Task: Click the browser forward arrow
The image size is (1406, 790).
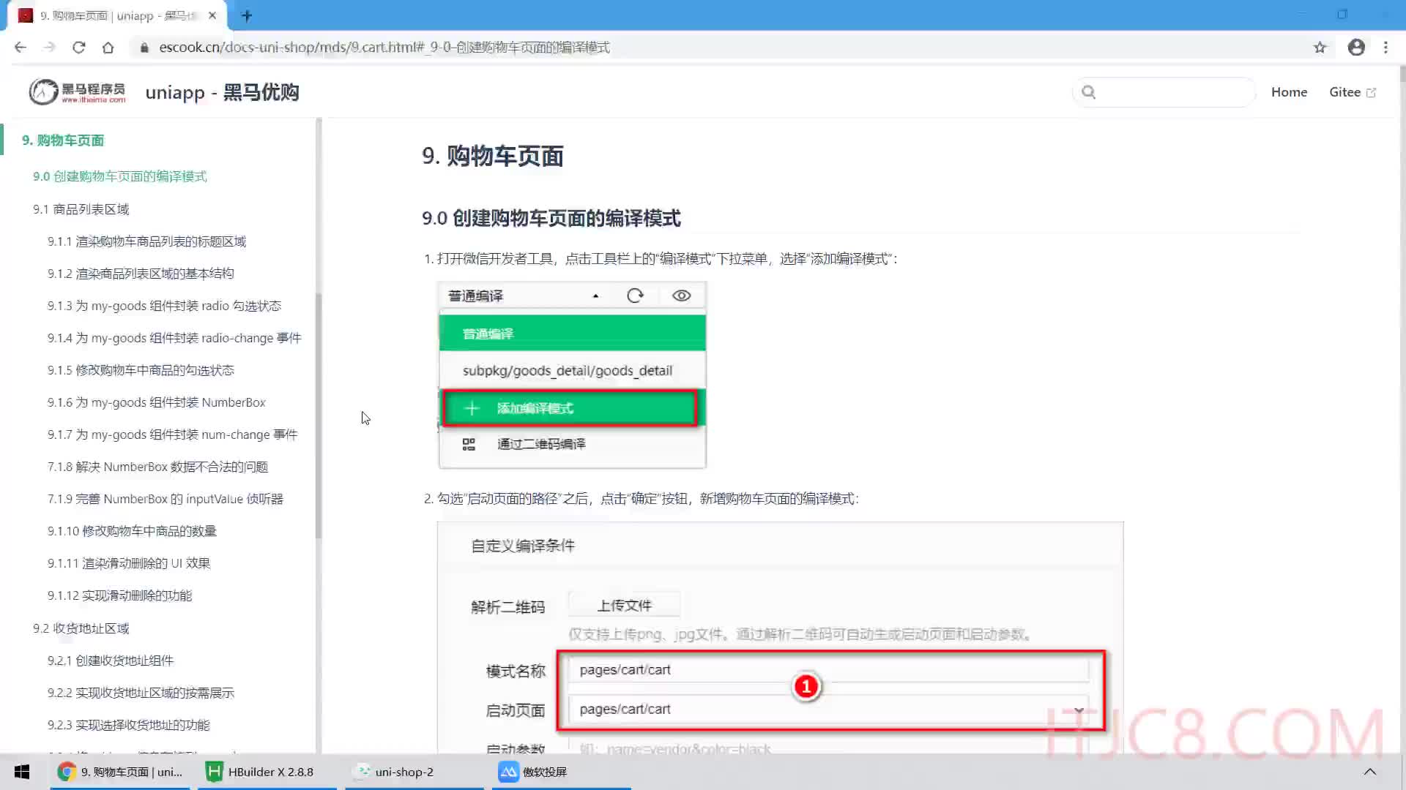Action: coord(50,48)
